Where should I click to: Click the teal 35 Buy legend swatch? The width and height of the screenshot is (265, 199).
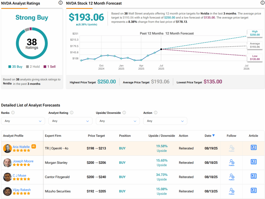10,67
